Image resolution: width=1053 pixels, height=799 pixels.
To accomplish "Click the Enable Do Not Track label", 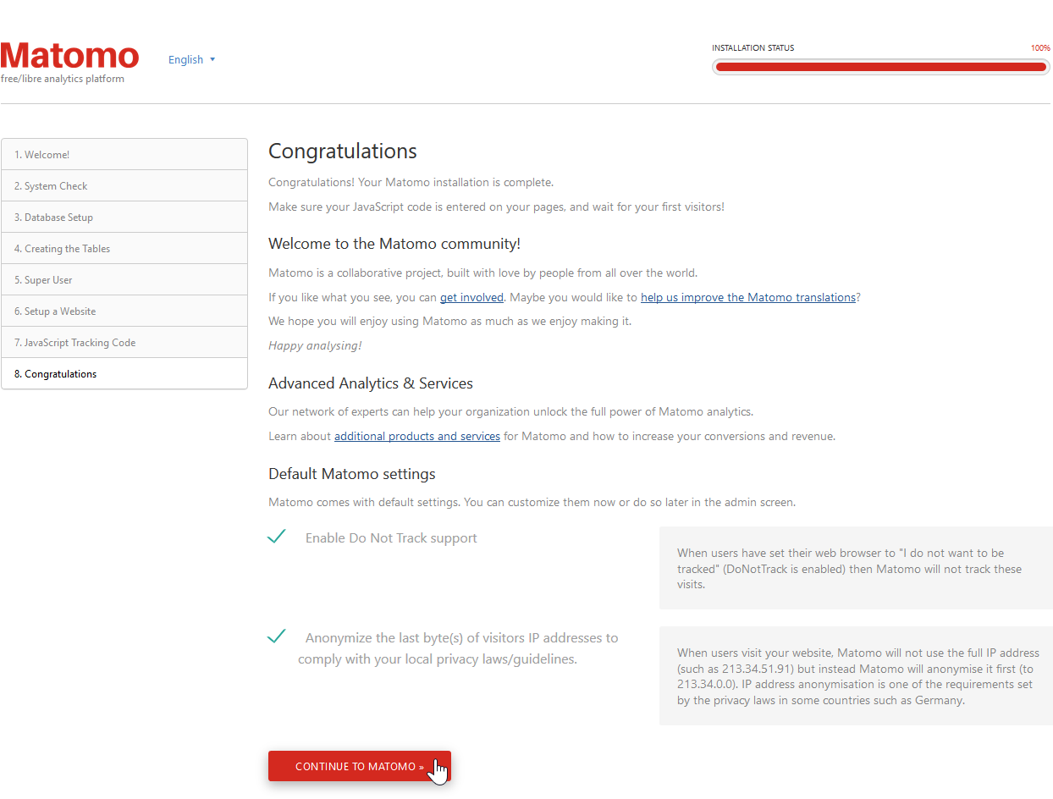I will (x=391, y=538).
